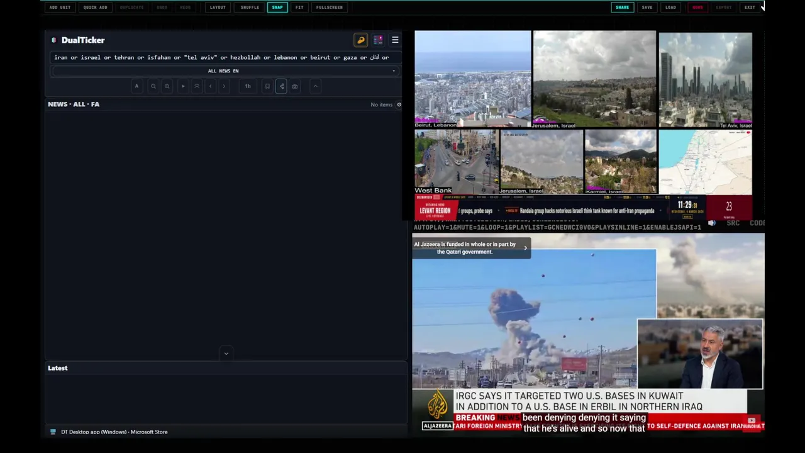Click the SAVE button
The height and width of the screenshot is (453, 805).
pyautogui.click(x=647, y=8)
